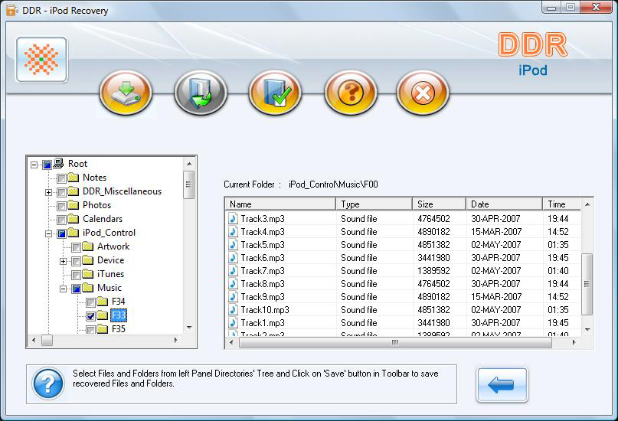Screen dimensions: 618x421
Task: Select the Track8.mp3 file name
Action: pos(263,283)
